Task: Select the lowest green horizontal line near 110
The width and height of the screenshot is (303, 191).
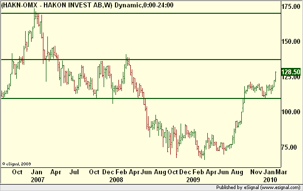Action: point(141,98)
